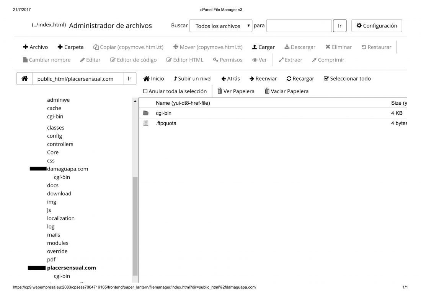421x297 pixels.
Task: Create a new folder with Carpeta
Action: coord(70,47)
